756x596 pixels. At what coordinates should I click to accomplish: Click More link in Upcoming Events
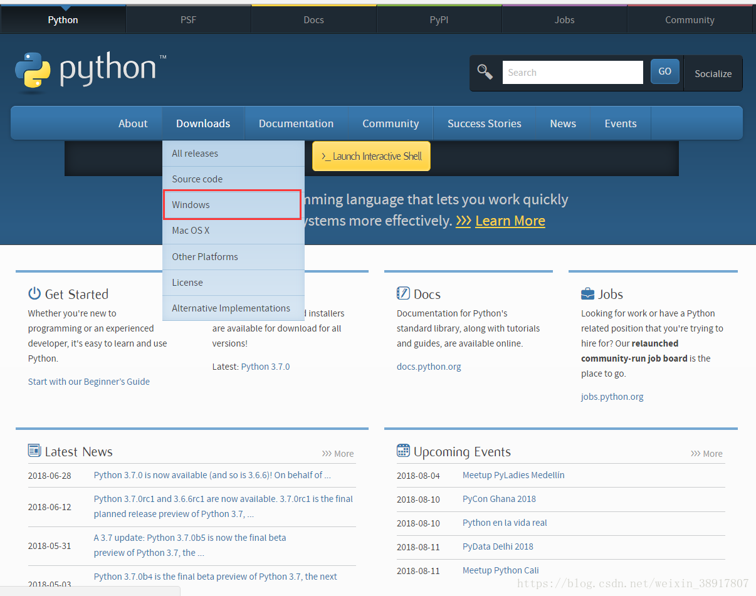(706, 454)
